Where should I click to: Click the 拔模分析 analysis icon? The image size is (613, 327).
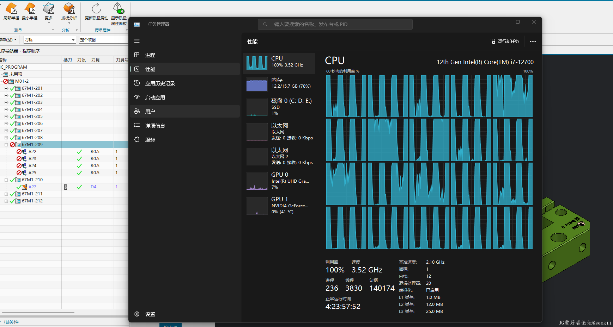[69, 8]
